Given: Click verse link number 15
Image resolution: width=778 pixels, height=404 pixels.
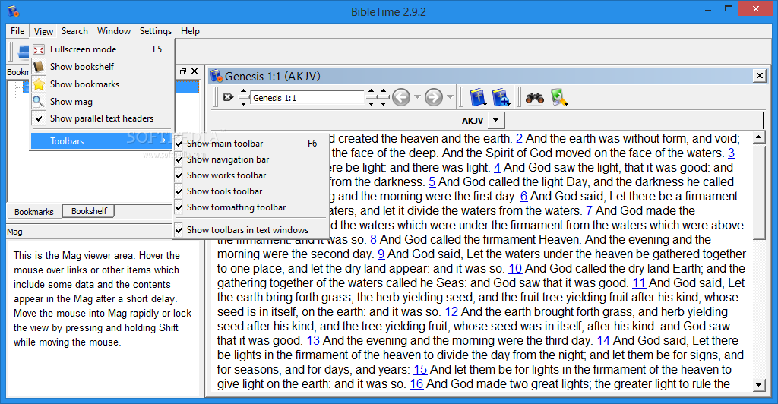Looking at the screenshot, I should [x=420, y=369].
